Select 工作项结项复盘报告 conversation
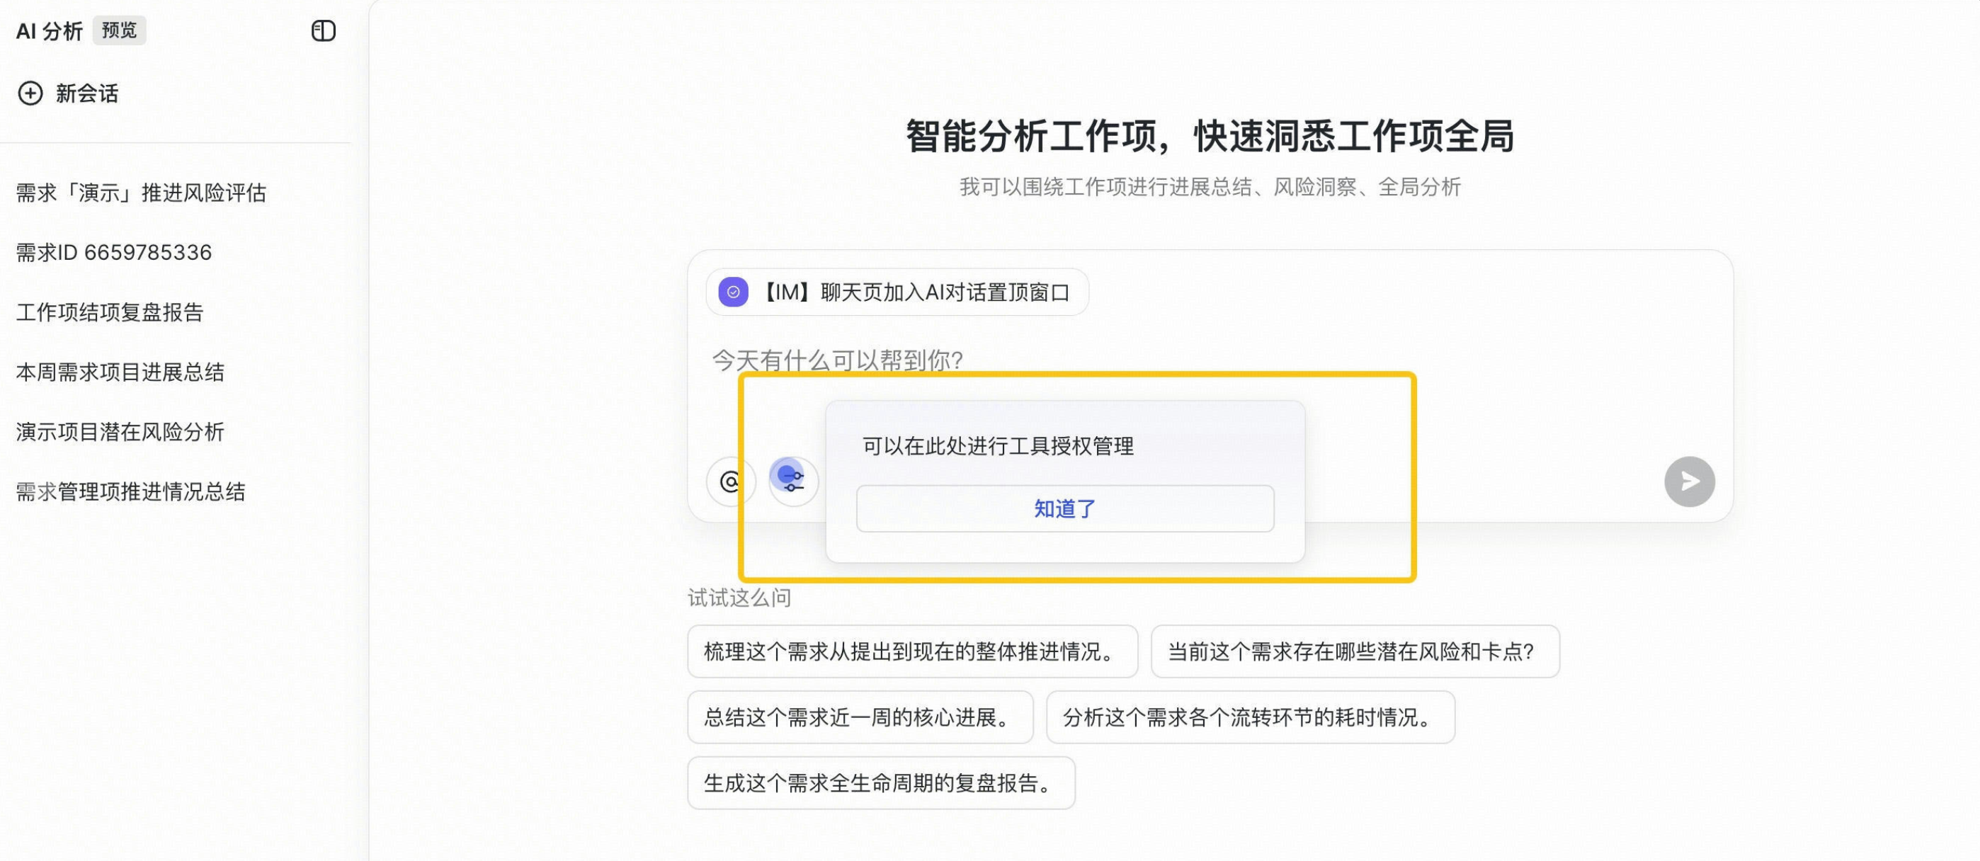 (110, 312)
